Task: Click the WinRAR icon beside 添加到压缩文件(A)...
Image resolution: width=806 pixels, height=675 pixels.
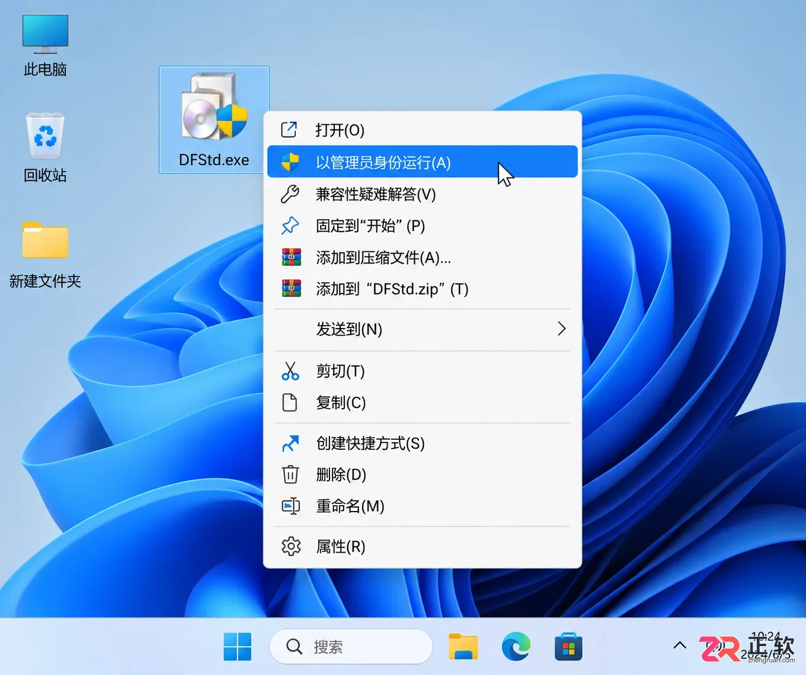Action: pos(291,257)
